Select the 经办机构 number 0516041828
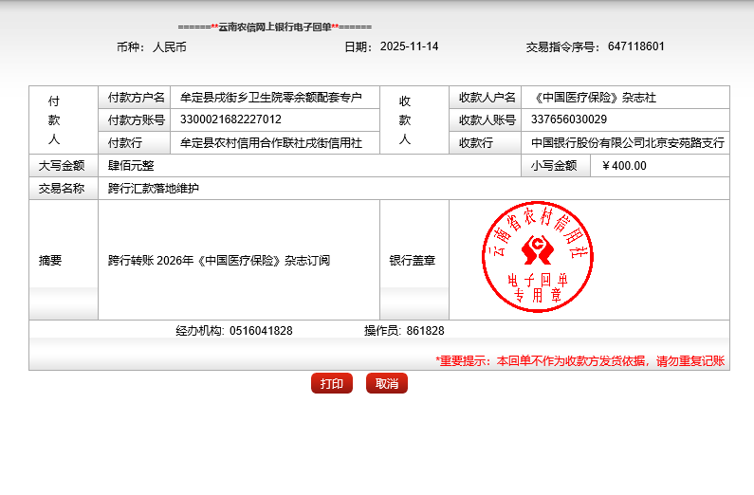The image size is (754, 495). [261, 331]
